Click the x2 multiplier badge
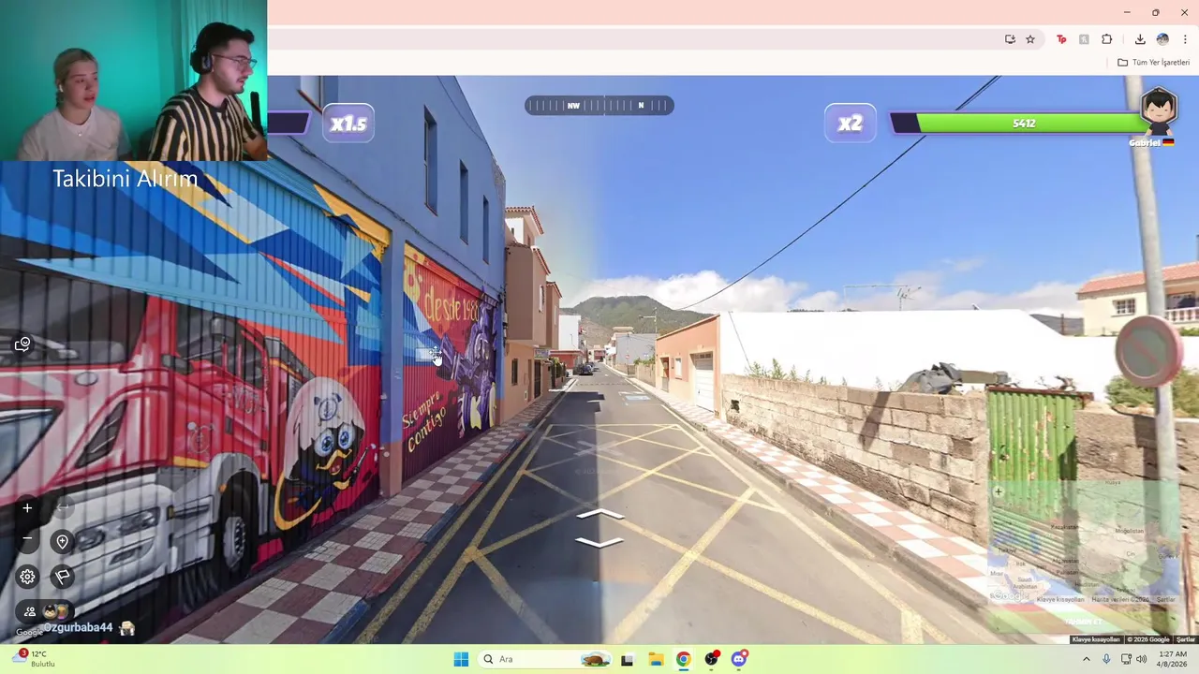This screenshot has width=1199, height=674. [850, 124]
